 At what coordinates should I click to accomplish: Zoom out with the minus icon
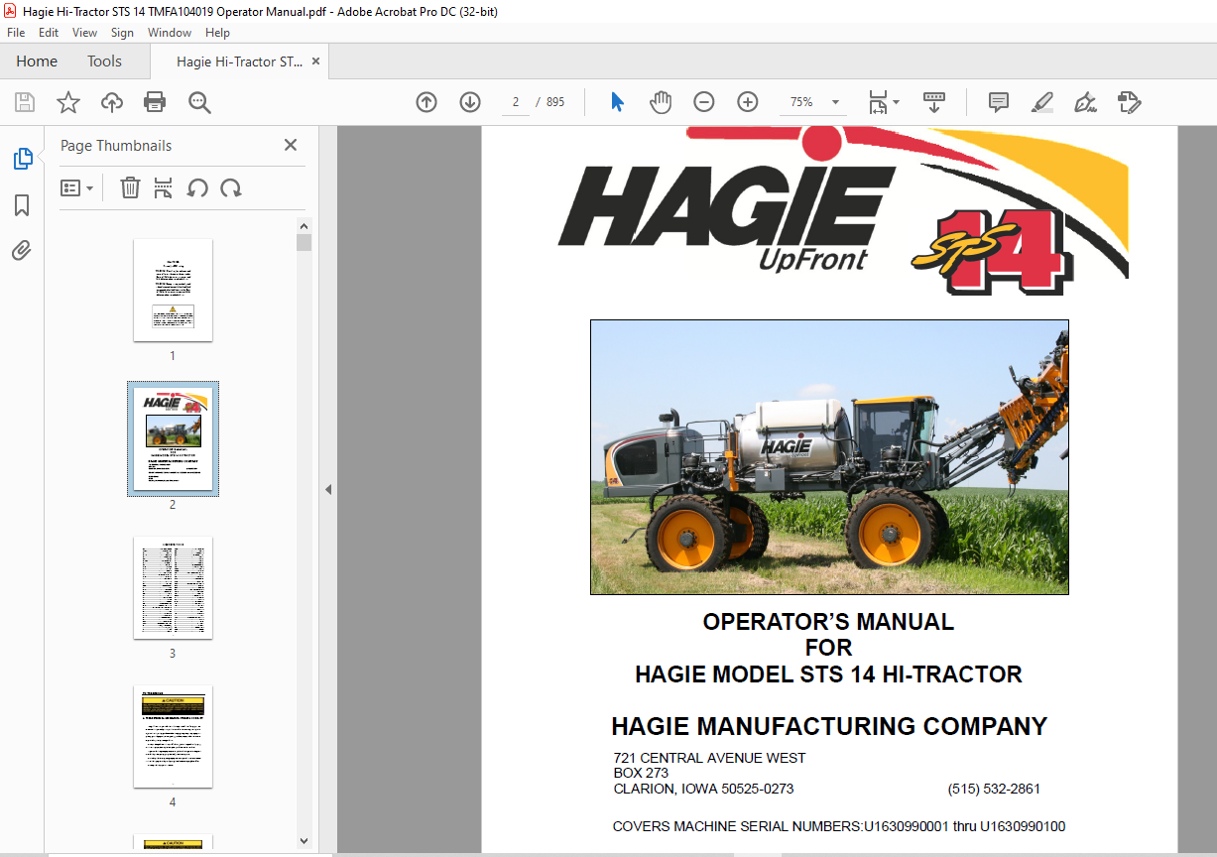704,102
